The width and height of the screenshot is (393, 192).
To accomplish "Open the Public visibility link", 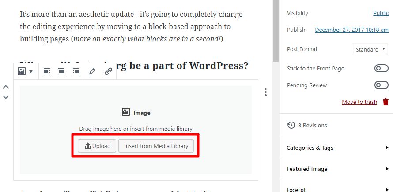I will pyautogui.click(x=381, y=13).
